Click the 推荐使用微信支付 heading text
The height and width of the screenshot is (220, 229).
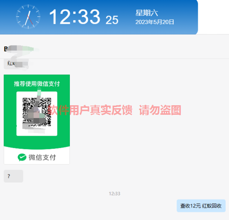click(37, 84)
